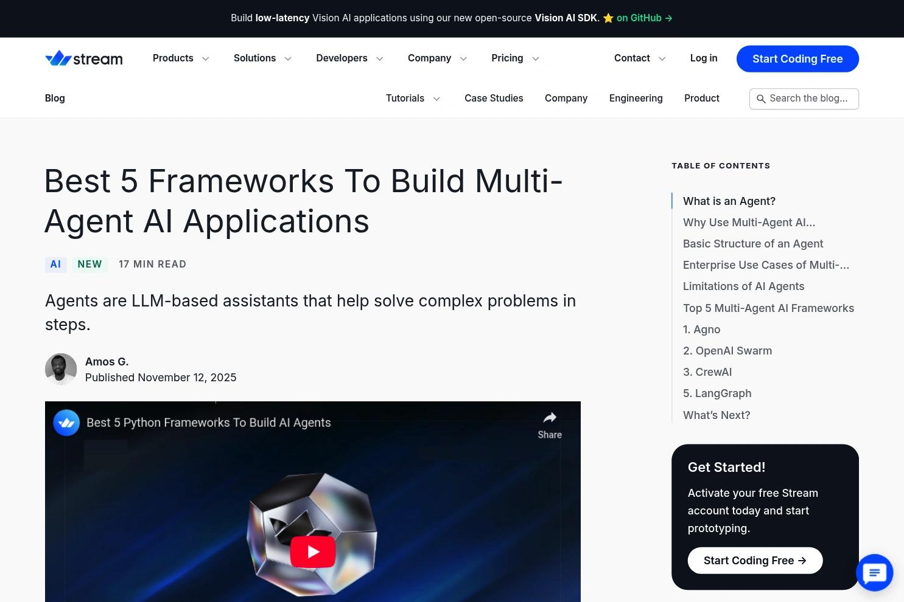Open the Tutorials blog menu
This screenshot has width=904, height=602.
405,99
